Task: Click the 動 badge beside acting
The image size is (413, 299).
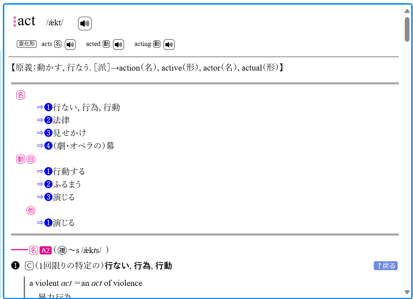Action: [157, 44]
